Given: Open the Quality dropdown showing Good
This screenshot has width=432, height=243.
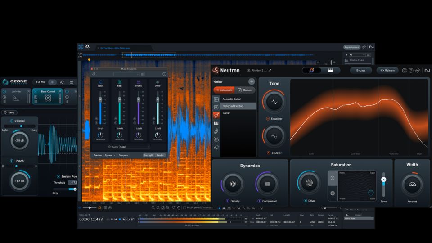Looking at the screenshot, I should pos(135,147).
